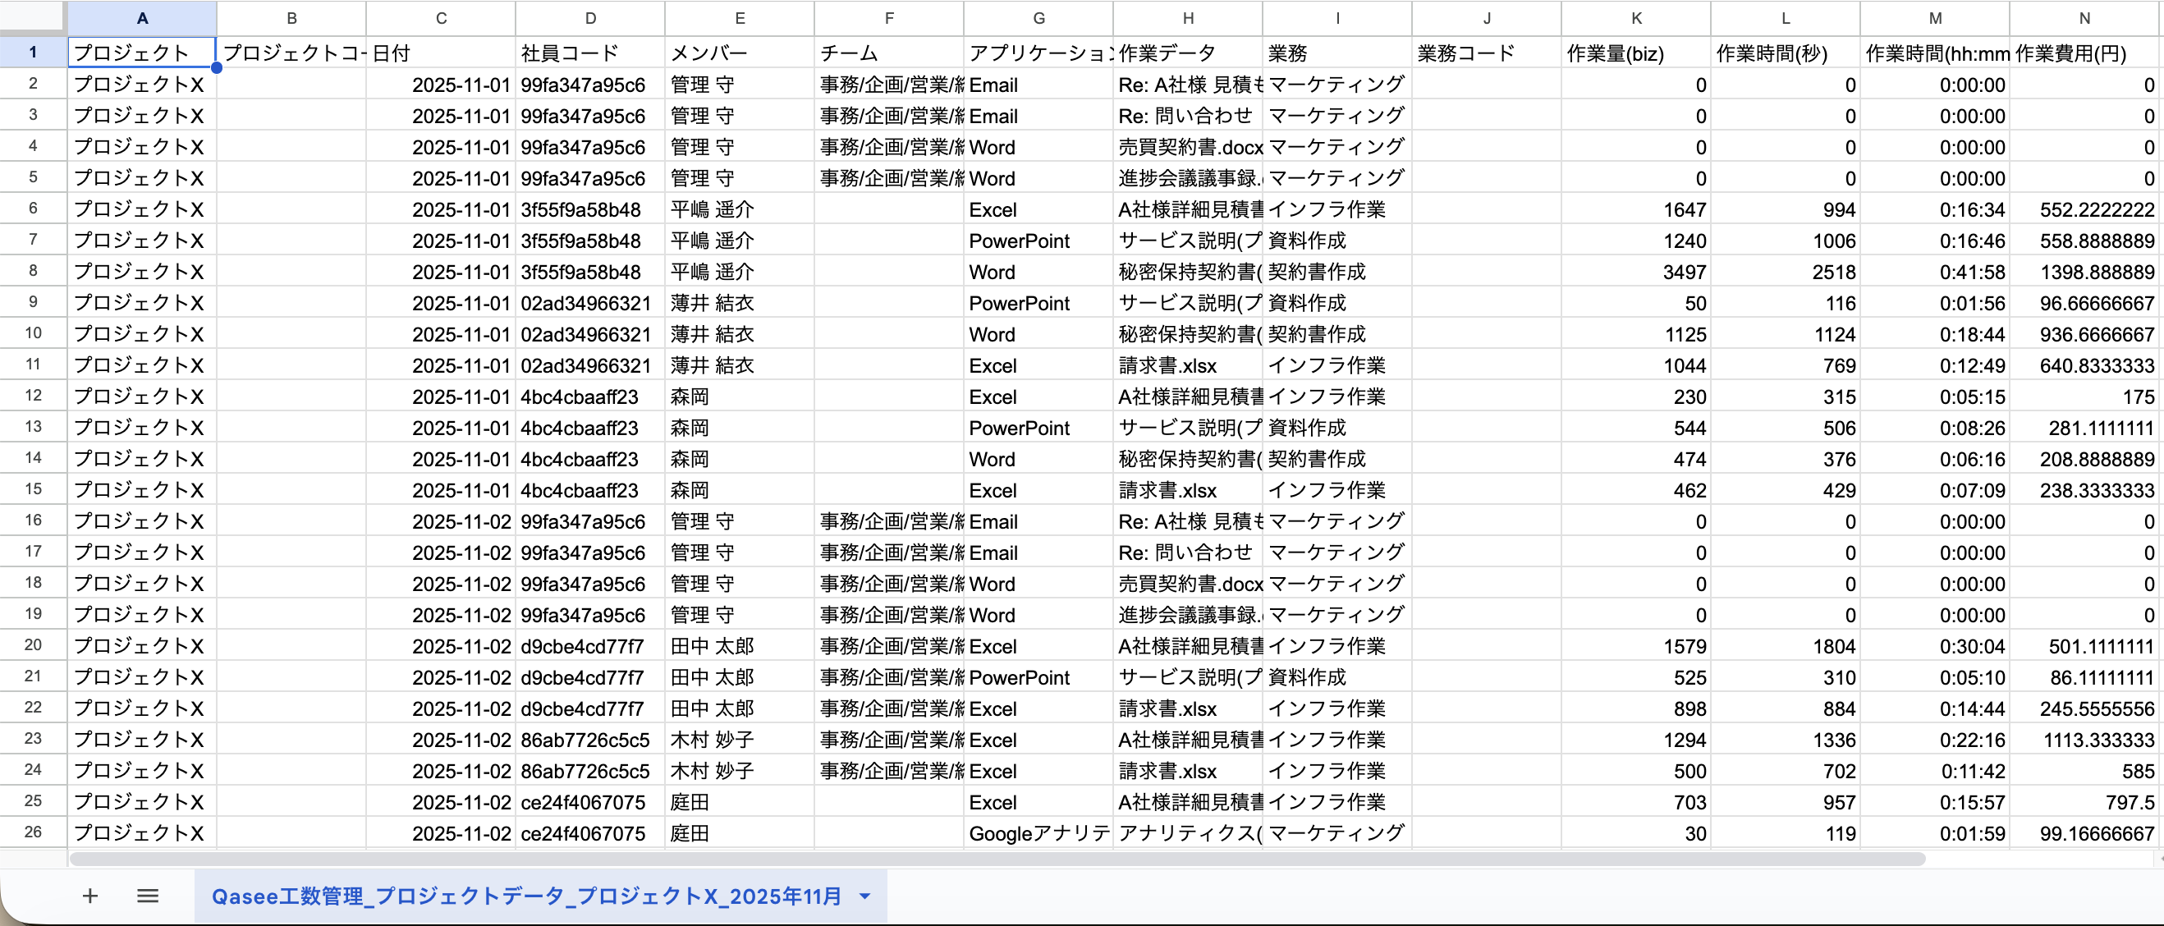2164x926 pixels.
Task: Click cell with value 1647
Action: [1636, 209]
